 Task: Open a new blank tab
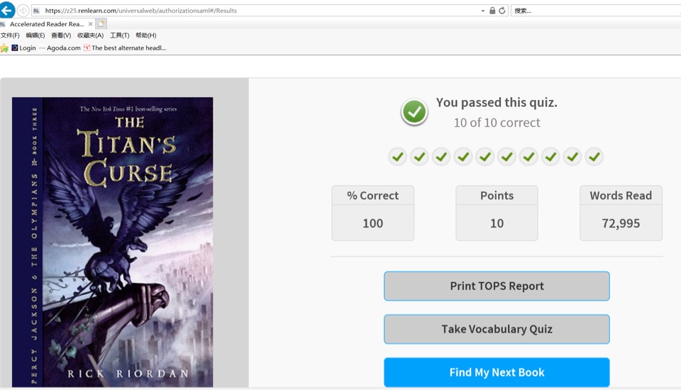[101, 24]
